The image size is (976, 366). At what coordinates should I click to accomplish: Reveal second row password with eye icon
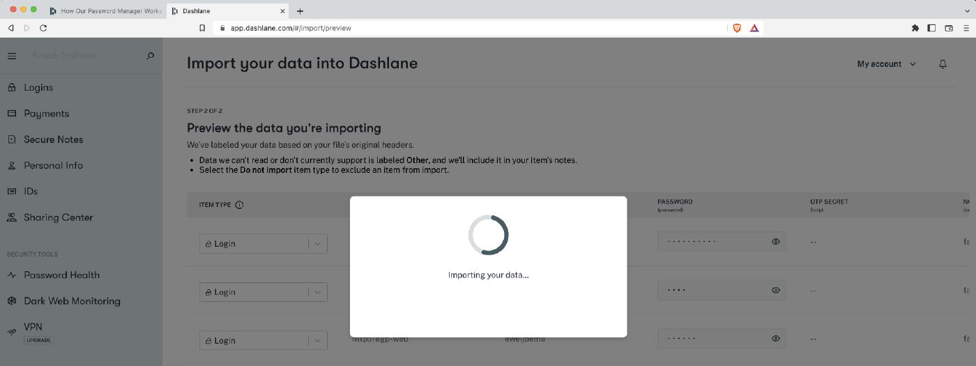(775, 290)
